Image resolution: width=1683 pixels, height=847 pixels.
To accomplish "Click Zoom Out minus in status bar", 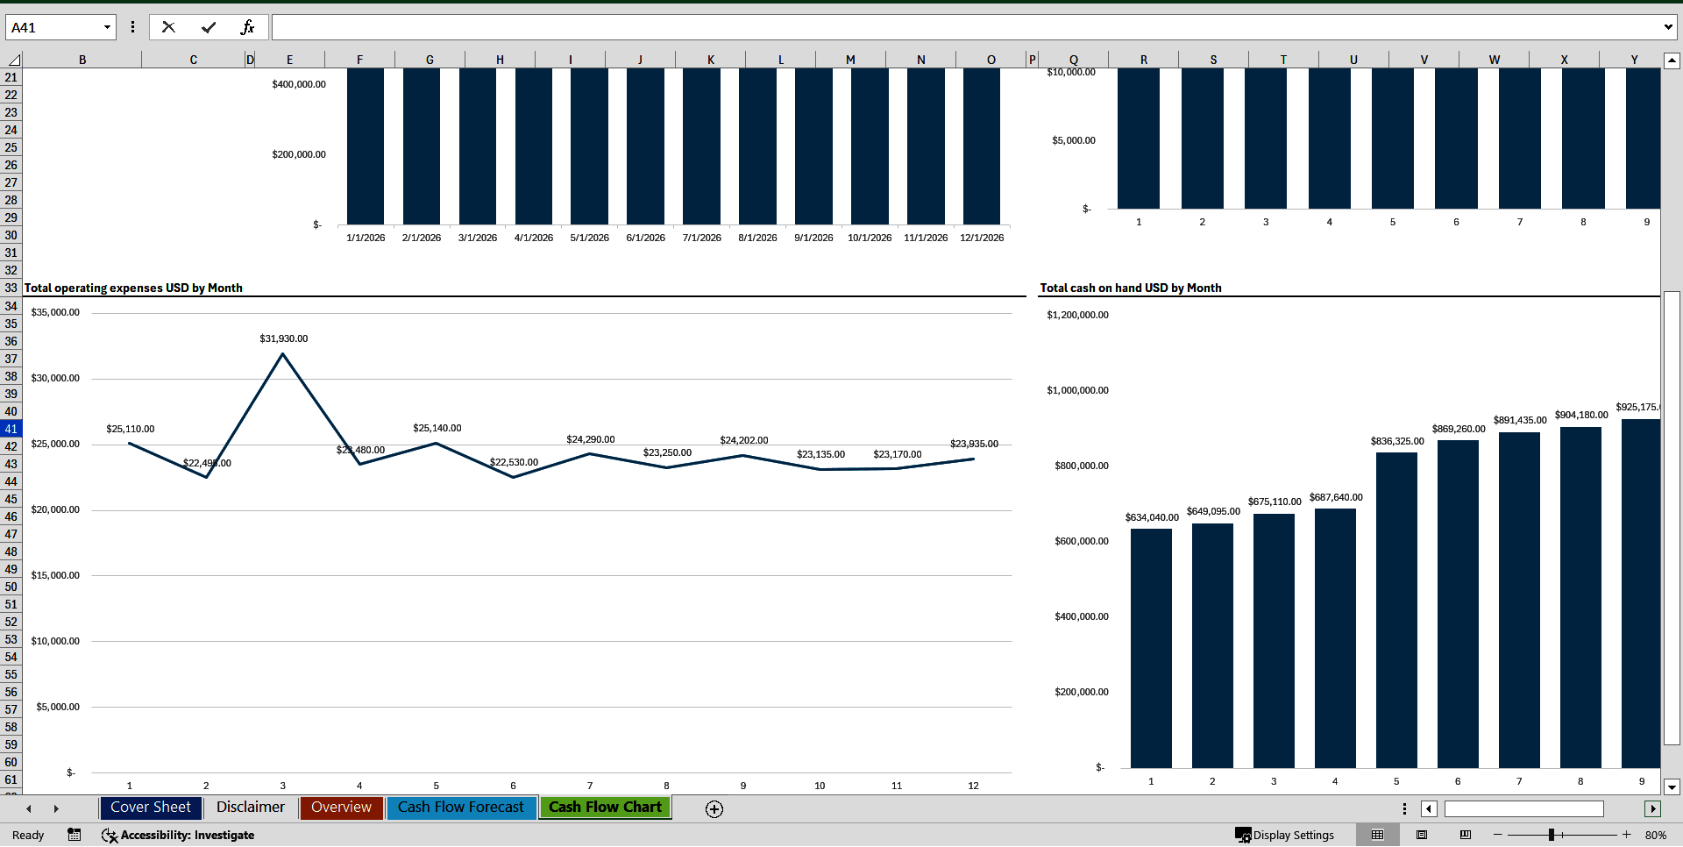I will click(1496, 835).
